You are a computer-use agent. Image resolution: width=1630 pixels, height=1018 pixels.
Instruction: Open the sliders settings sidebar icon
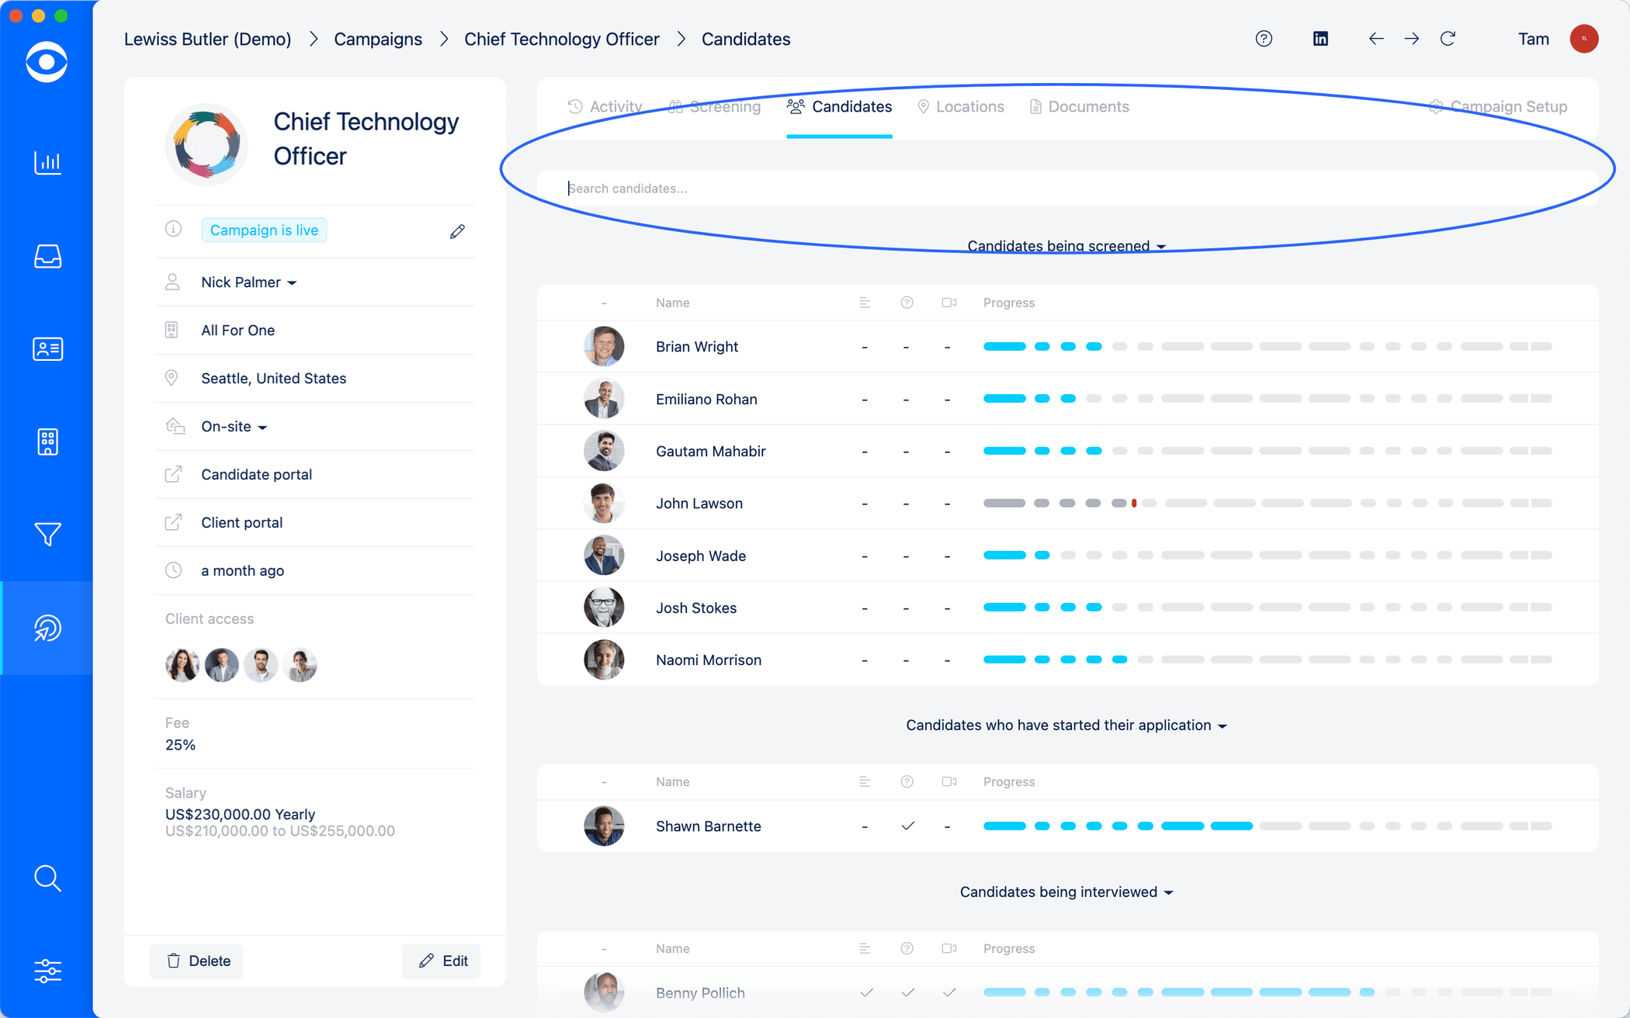[x=47, y=971]
